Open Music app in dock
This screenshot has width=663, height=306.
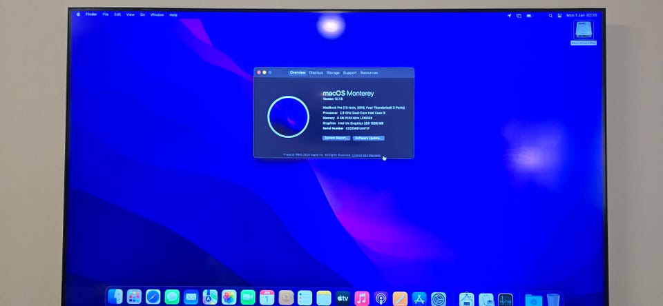pos(362,298)
